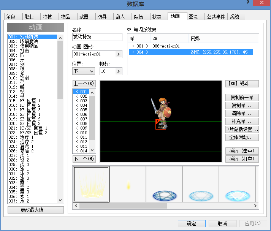Switch to the 公共事件 tab
Image resolution: width=271 pixels, height=231 pixels.
pos(216,17)
